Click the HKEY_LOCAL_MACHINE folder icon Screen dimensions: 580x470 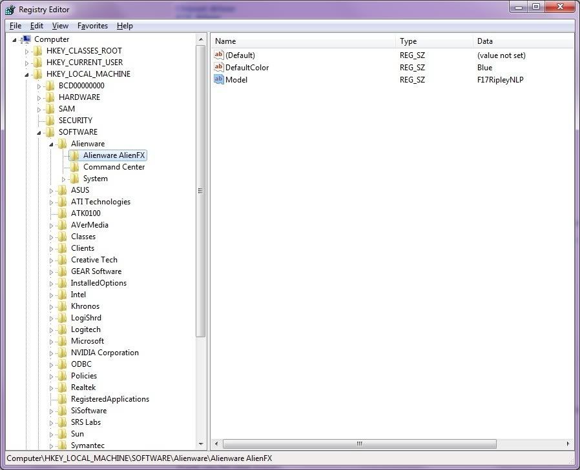(37, 74)
